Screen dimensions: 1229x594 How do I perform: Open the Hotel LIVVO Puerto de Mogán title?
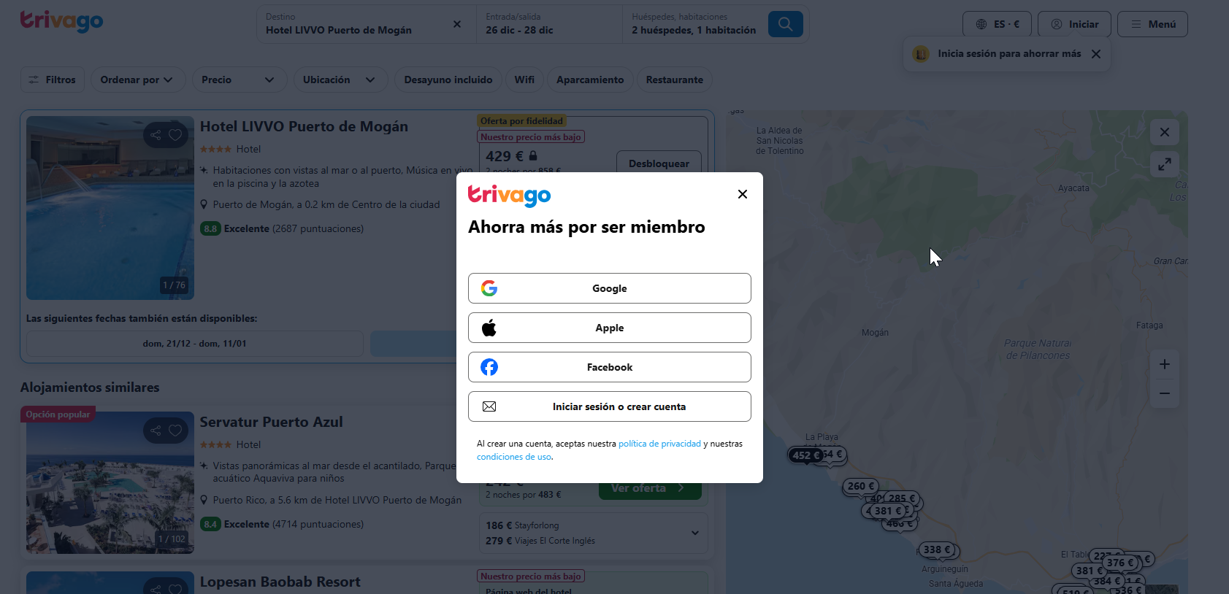coord(304,126)
